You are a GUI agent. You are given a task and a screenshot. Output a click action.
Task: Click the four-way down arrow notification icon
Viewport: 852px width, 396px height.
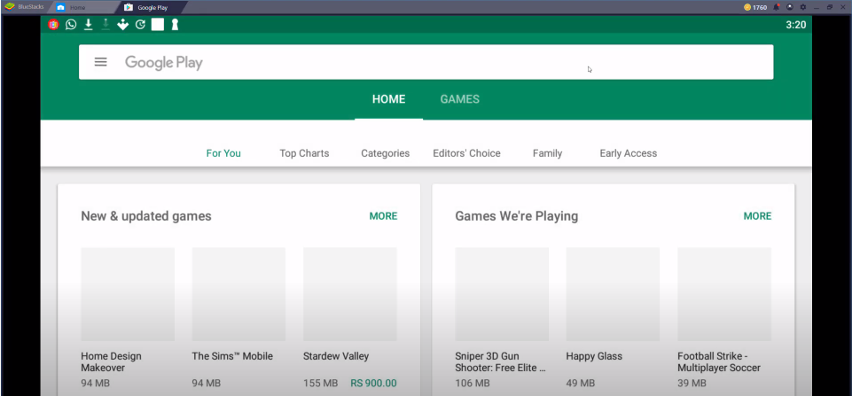pos(123,25)
